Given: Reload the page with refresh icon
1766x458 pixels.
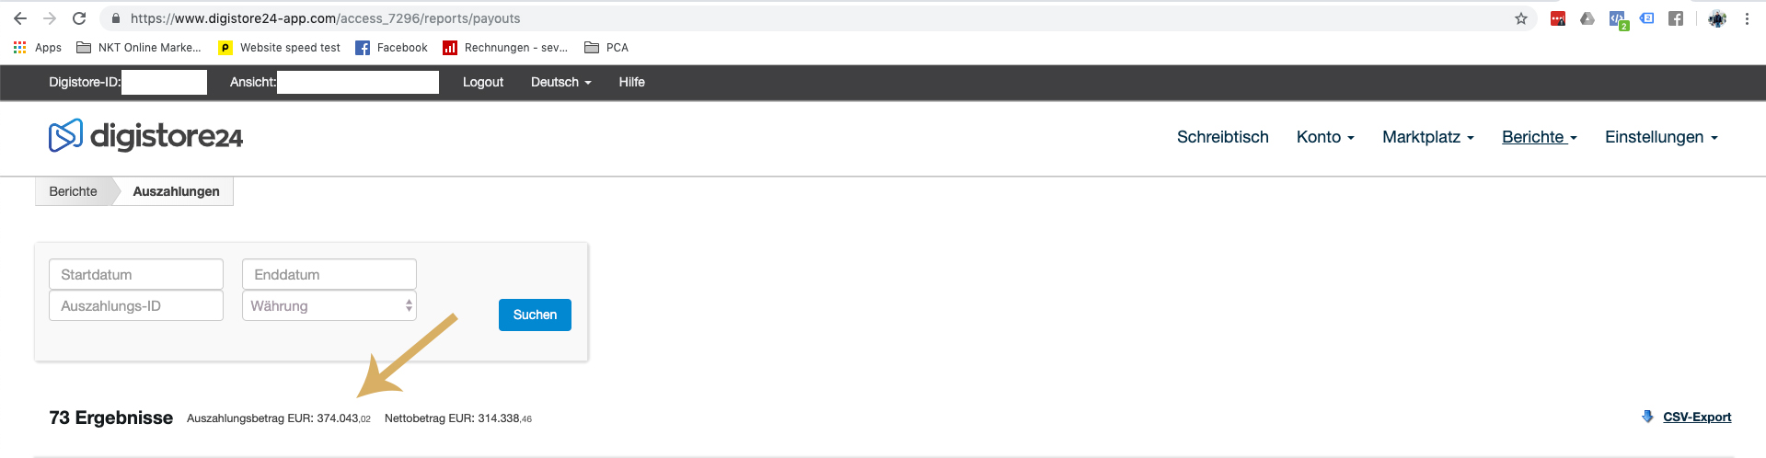Looking at the screenshot, I should 79,18.
